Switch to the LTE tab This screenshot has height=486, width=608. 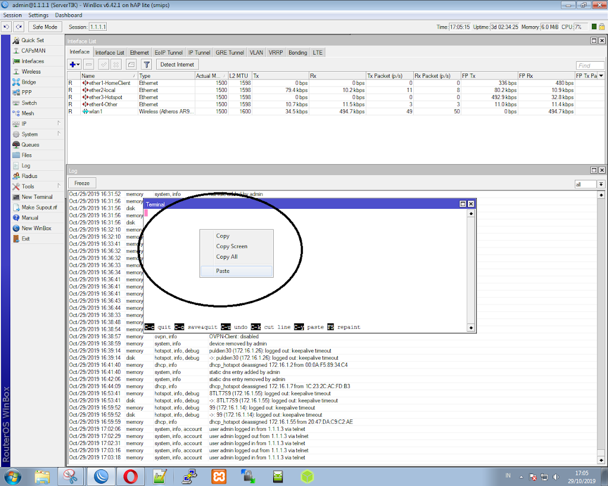(318, 53)
